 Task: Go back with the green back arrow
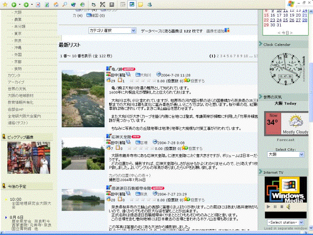14,4
